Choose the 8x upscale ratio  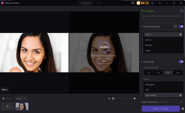point(178,73)
